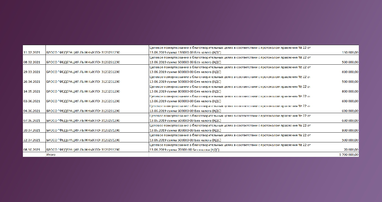Select the 08.10.2021 date cell
382x202 pixels.
pos(32,150)
